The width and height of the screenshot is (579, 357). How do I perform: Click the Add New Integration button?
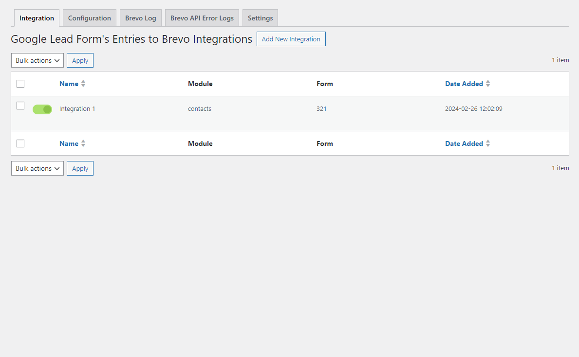click(x=291, y=39)
